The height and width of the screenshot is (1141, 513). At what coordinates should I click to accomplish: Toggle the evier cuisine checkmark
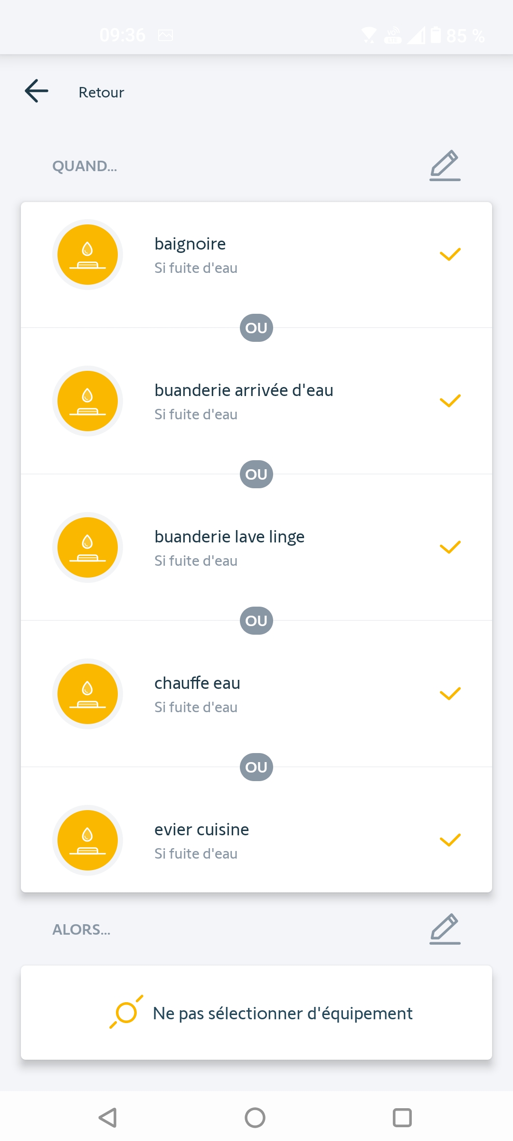(x=450, y=840)
